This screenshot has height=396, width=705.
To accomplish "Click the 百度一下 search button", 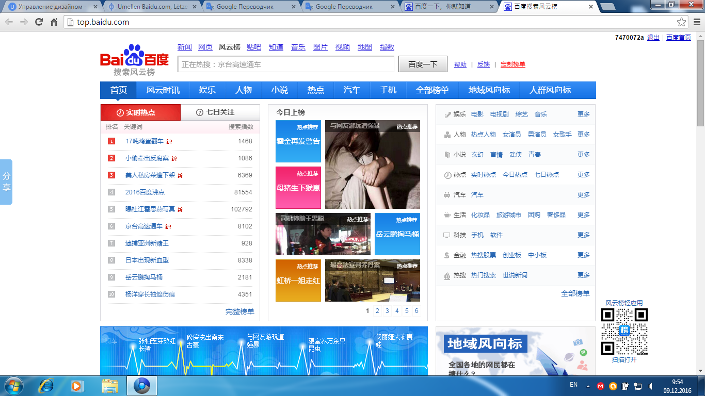I will coord(423,64).
